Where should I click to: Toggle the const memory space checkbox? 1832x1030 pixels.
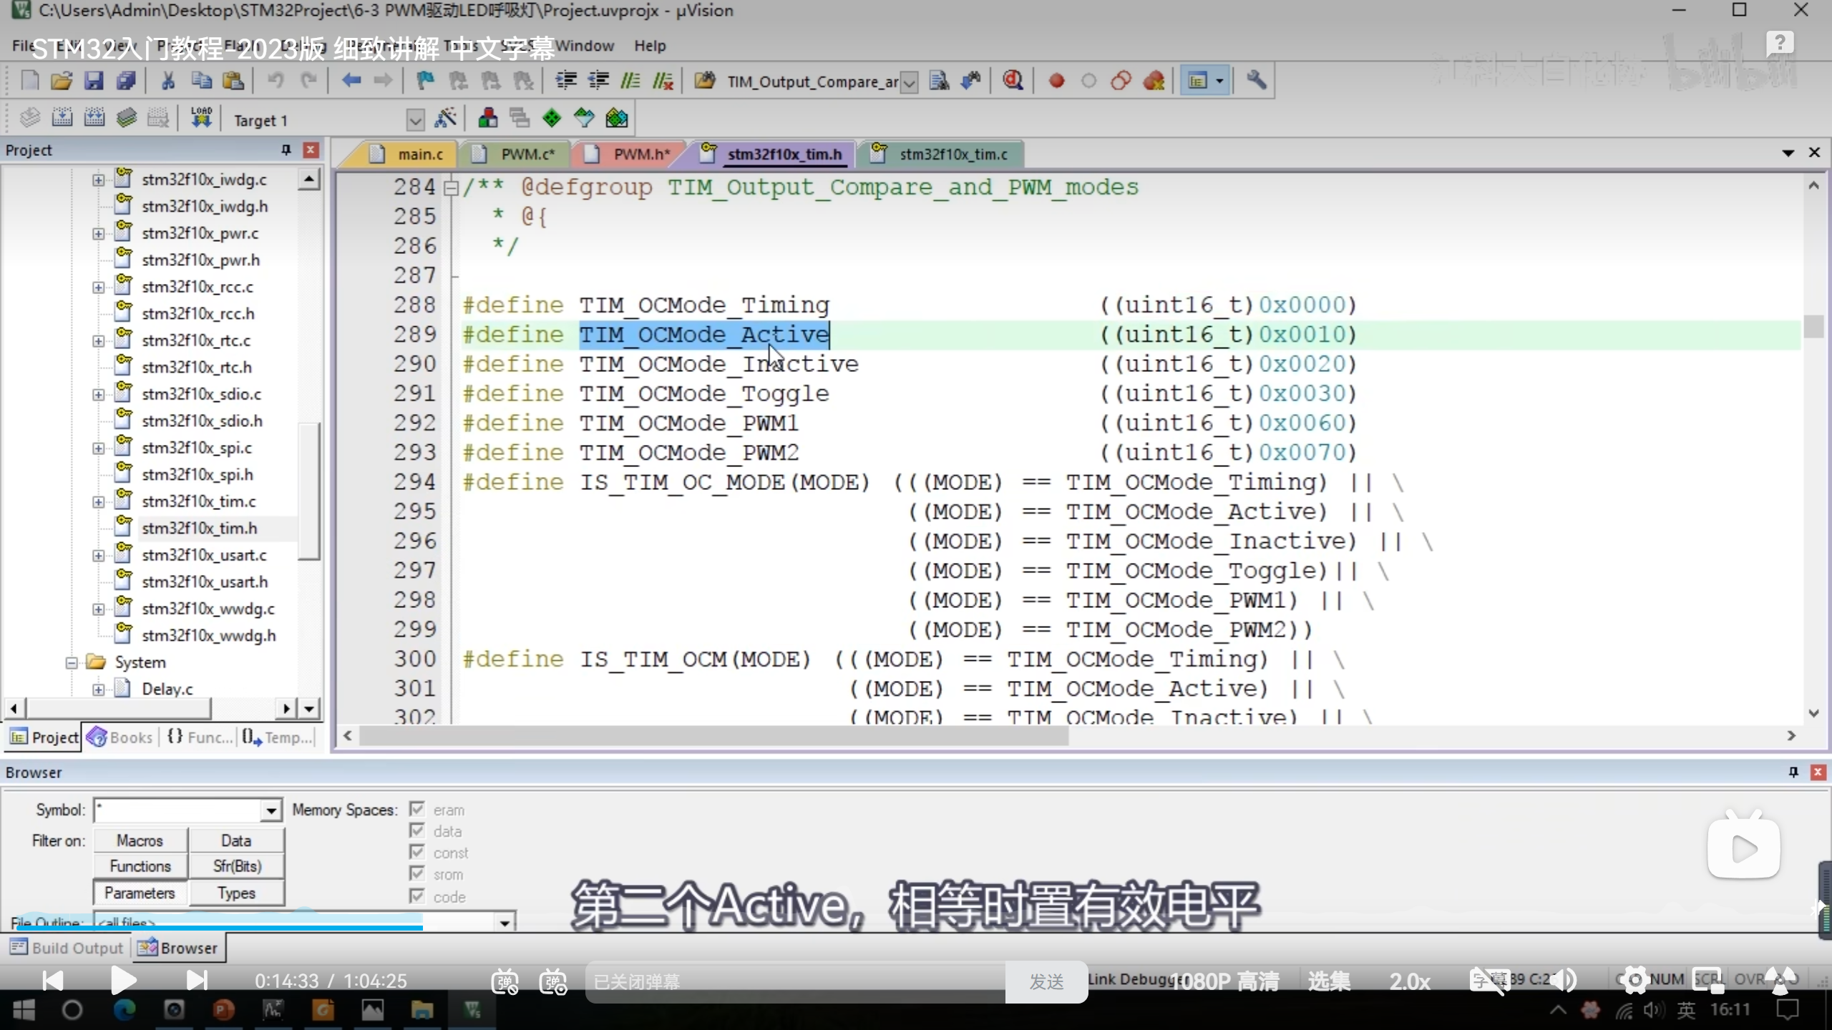pyautogui.click(x=417, y=852)
